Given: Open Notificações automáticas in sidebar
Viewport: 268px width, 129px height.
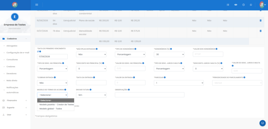Looking at the screenshot, I should [13, 90].
